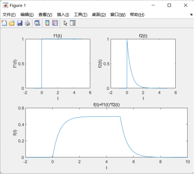The height and width of the screenshot is (174, 194).
Task: Click the f(t)=f1(t)*f2(t) plot title
Action: (107, 105)
